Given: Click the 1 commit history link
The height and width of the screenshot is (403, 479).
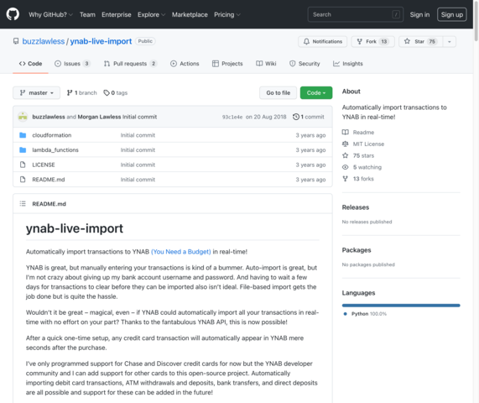Looking at the screenshot, I should (309, 117).
